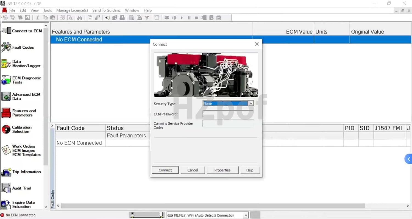The image size is (412, 219).
Task: Open Advanced ECM Data panel
Action: click(7, 96)
